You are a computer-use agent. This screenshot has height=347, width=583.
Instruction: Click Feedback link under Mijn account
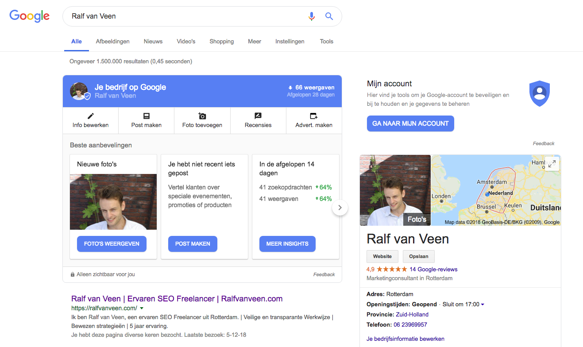pos(544,143)
